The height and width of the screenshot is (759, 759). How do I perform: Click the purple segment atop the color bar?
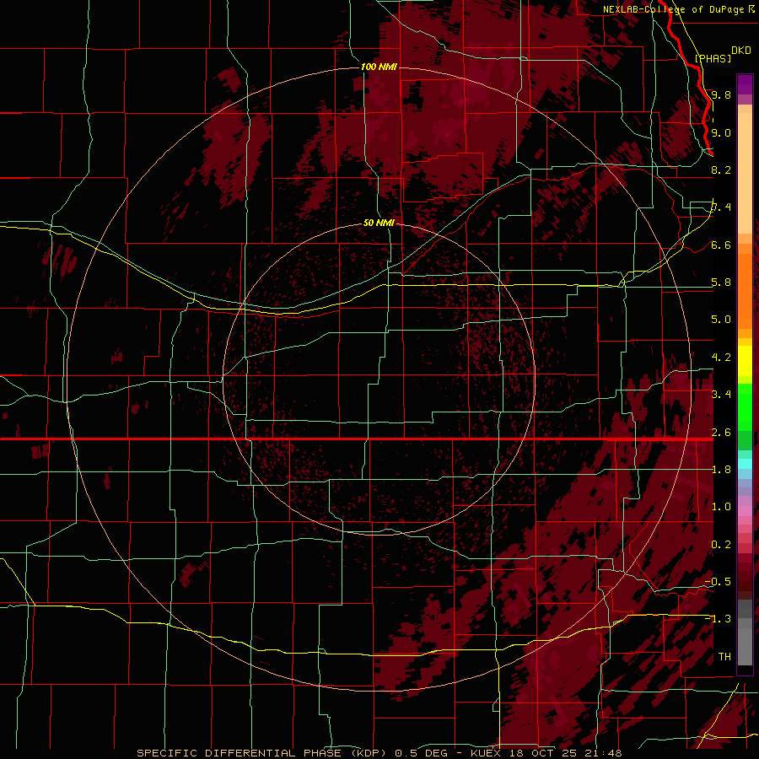[x=745, y=84]
